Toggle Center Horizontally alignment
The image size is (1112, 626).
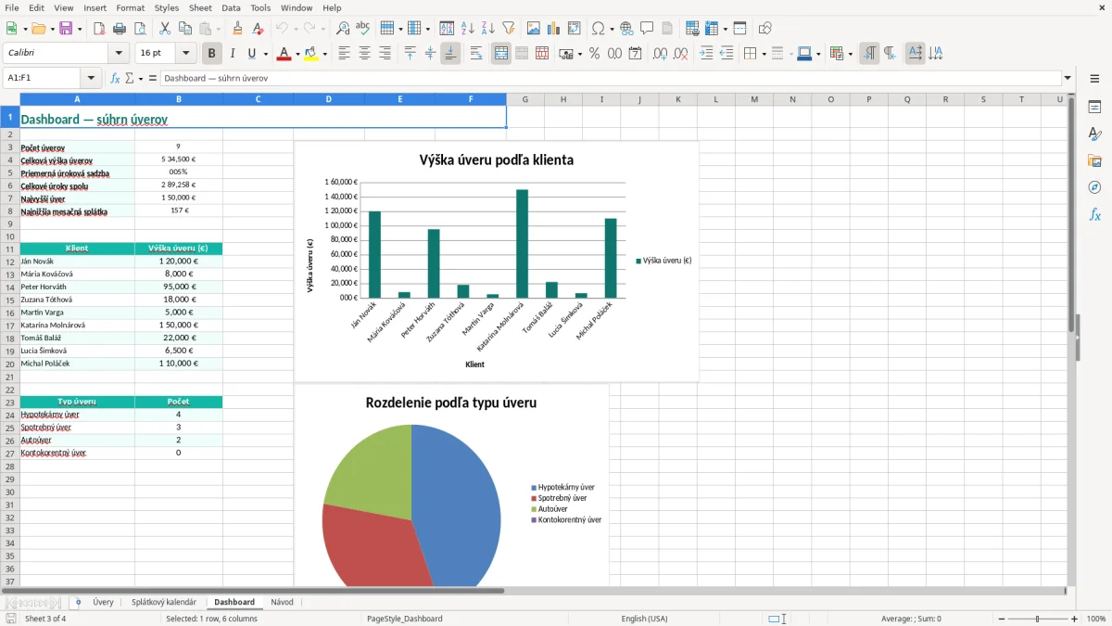(364, 54)
